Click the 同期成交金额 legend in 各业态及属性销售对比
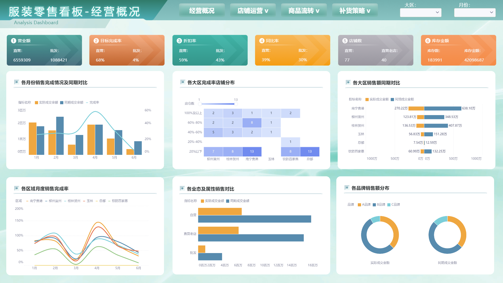The image size is (503, 283). point(238,201)
